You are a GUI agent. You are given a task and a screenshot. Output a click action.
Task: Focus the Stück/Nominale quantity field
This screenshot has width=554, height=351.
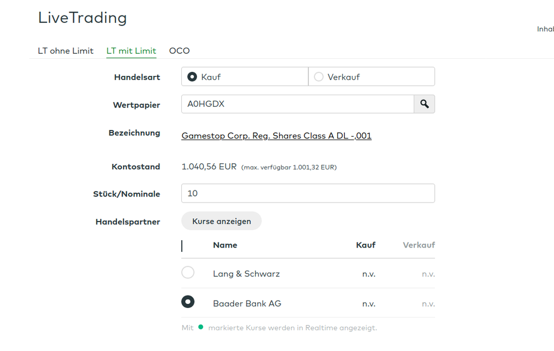coord(308,193)
